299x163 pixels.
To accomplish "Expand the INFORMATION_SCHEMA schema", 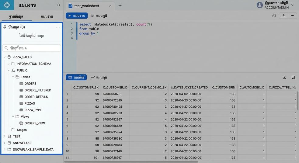I will click(9, 64).
